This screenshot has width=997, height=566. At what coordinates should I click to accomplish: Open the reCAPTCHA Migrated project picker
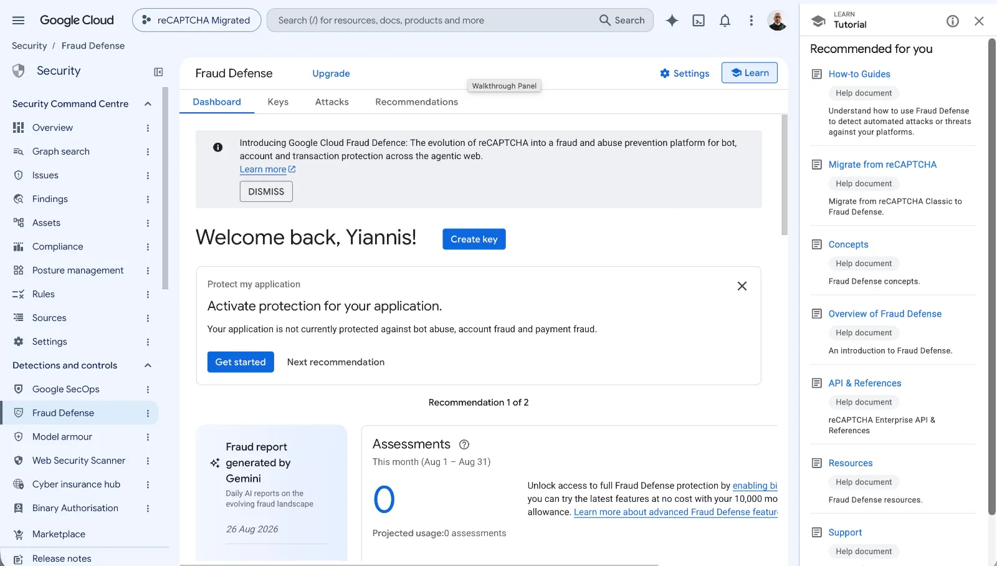[196, 21]
